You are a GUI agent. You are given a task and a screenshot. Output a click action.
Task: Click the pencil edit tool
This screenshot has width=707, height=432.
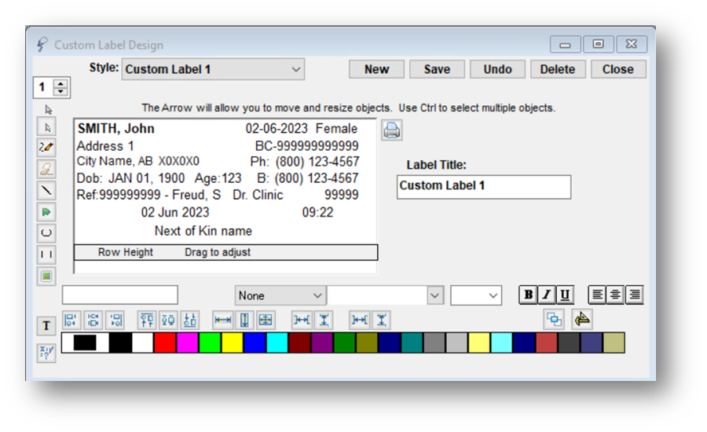47,148
